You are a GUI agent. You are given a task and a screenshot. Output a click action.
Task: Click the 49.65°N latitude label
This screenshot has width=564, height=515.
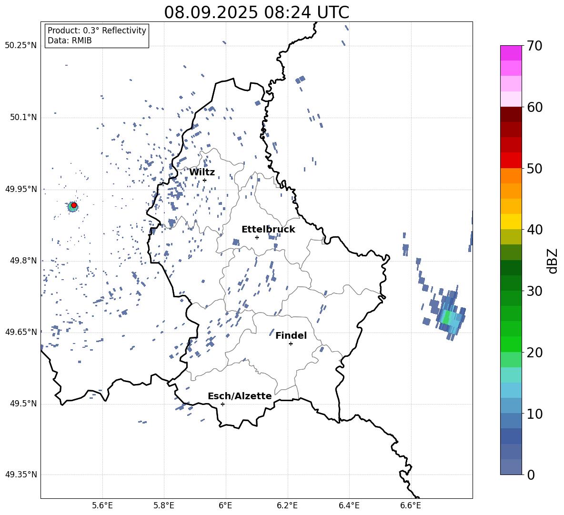point(21,332)
